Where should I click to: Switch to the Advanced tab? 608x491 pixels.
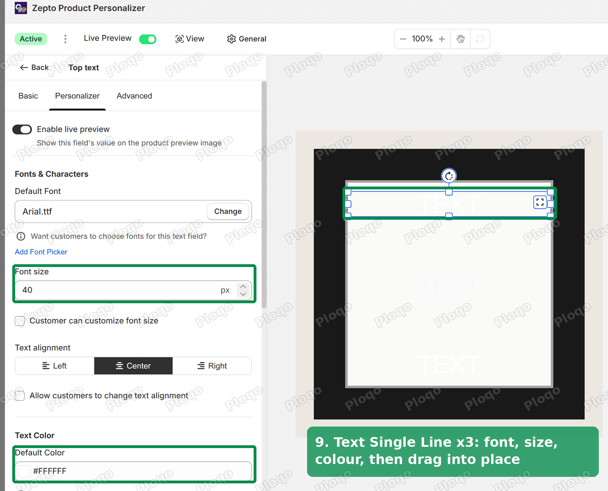point(134,96)
